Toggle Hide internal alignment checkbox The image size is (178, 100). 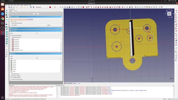click(11, 35)
